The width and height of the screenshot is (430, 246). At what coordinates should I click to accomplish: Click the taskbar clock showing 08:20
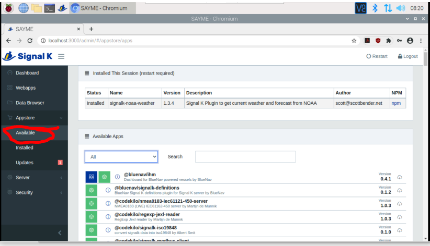417,8
